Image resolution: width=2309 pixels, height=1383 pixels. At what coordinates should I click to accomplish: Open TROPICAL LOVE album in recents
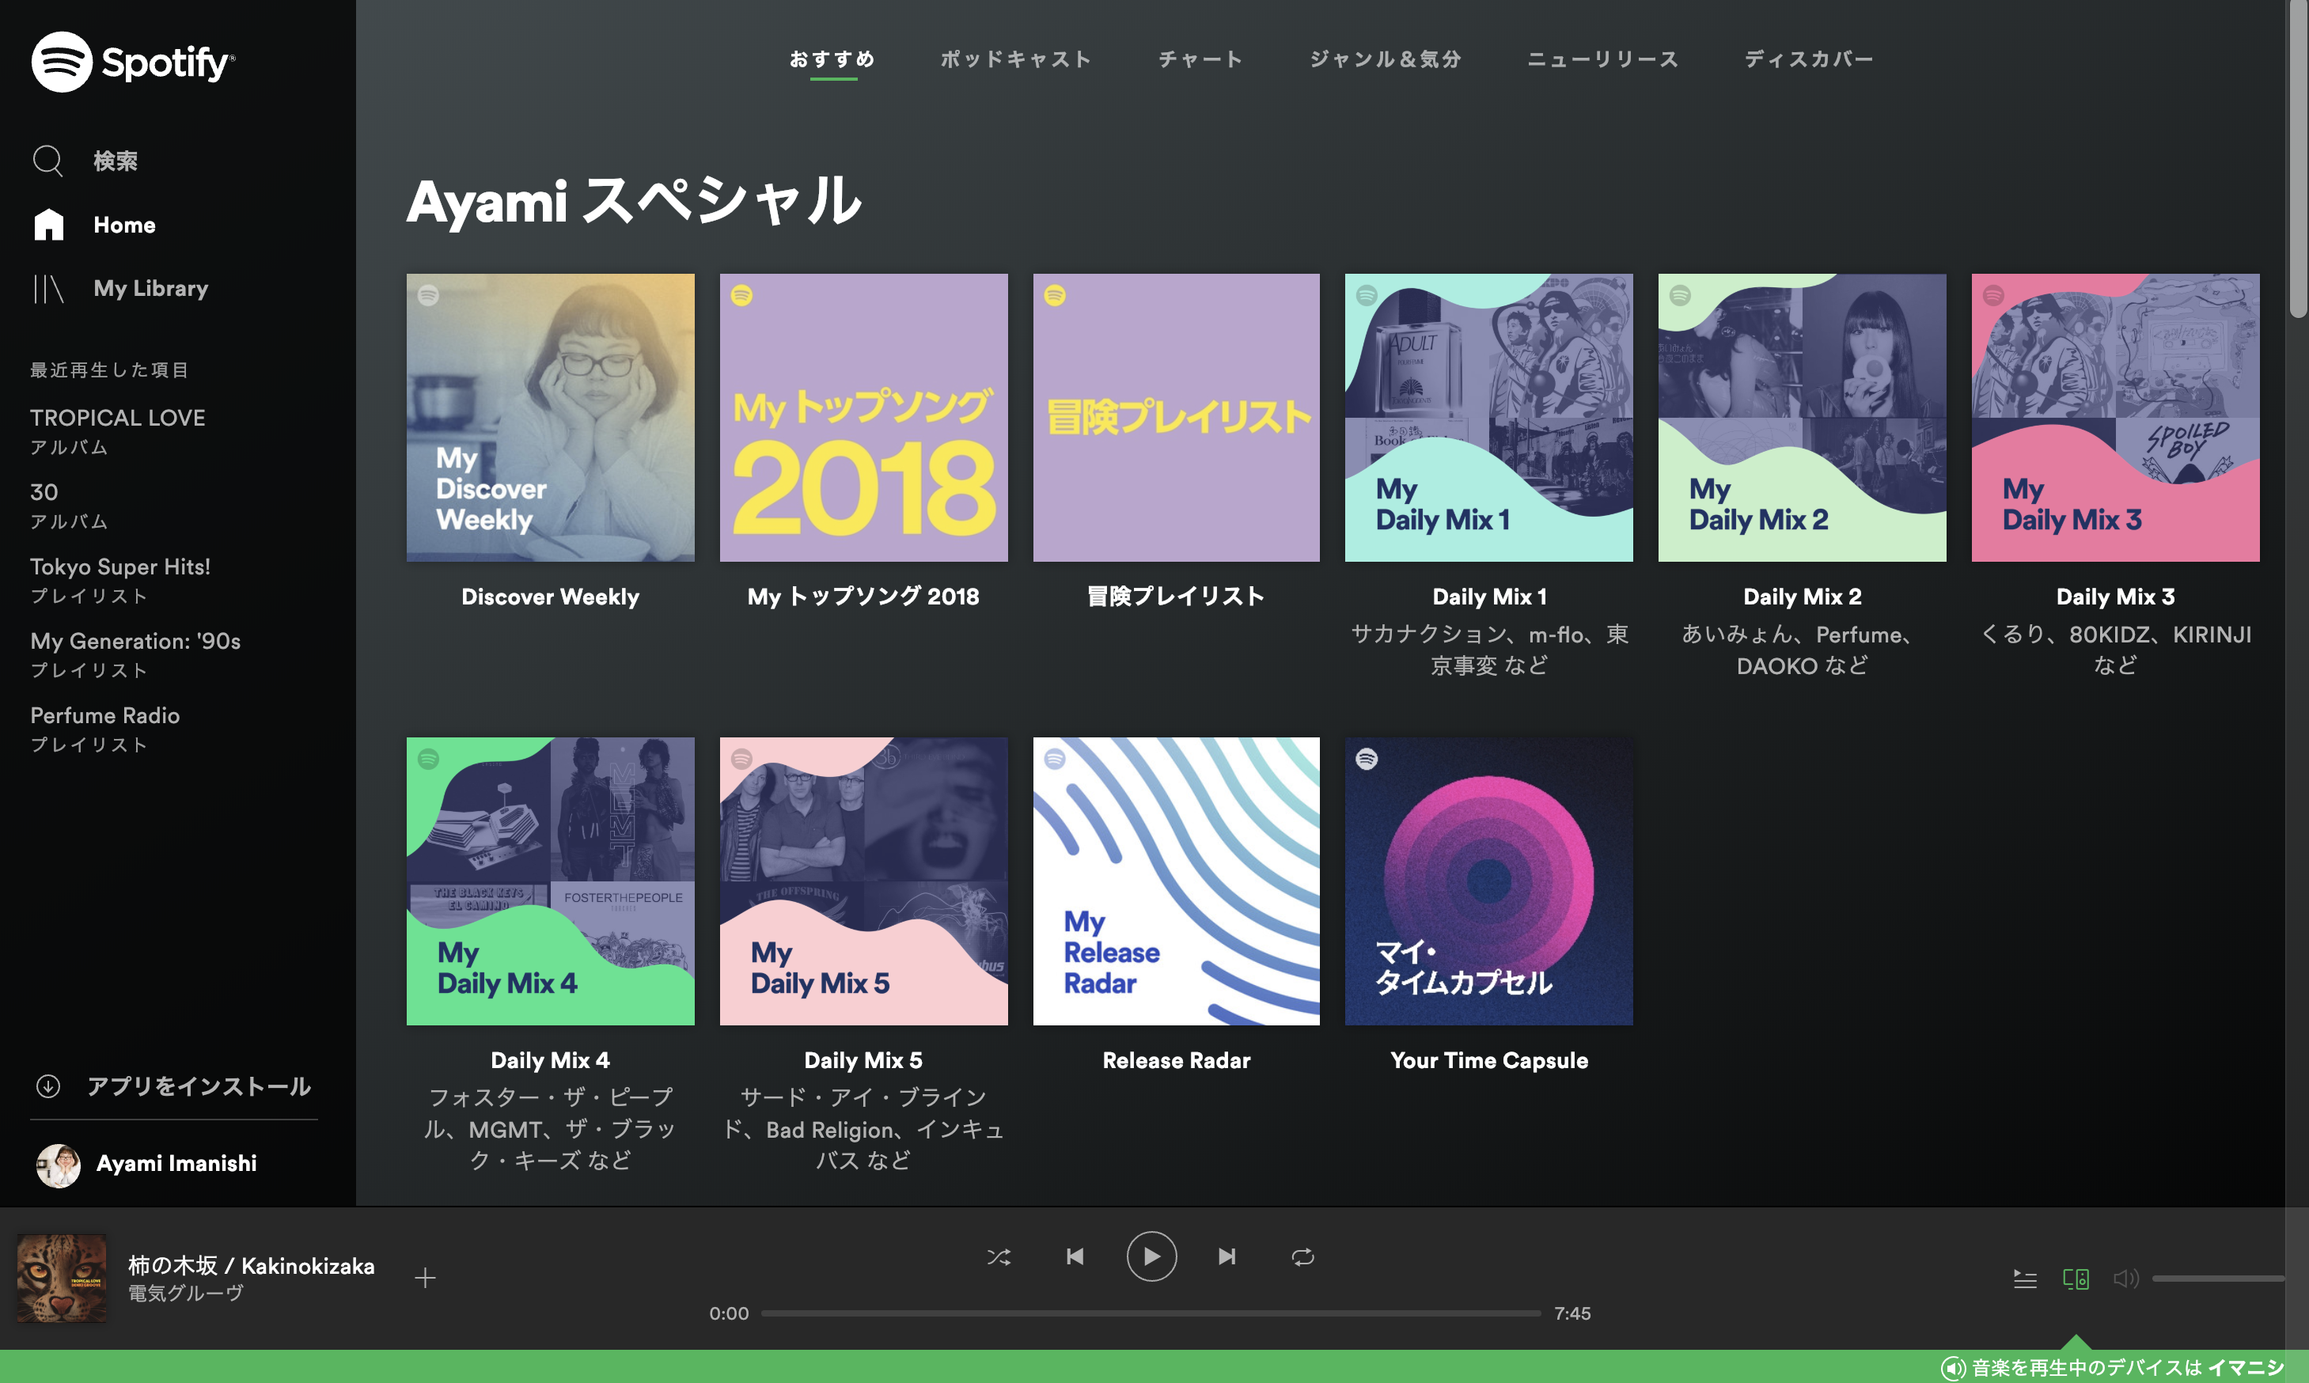(117, 418)
